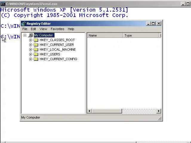The height and width of the screenshot is (143, 191).
Task: Click the Registry Editor resize grip corner
Action: (160, 119)
